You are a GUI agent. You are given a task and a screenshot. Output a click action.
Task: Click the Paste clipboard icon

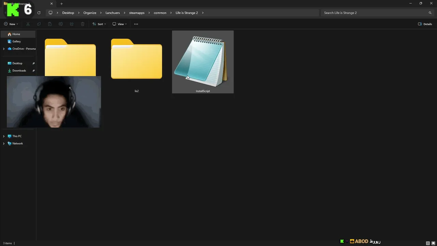50,24
